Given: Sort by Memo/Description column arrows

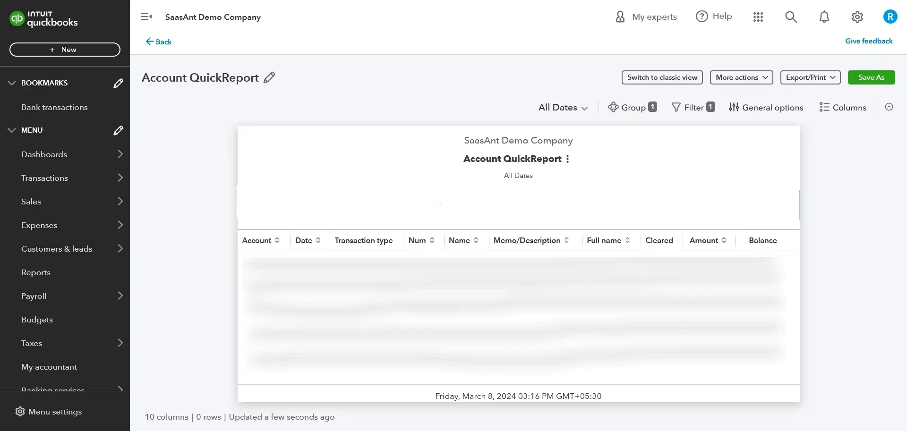Looking at the screenshot, I should [x=566, y=240].
